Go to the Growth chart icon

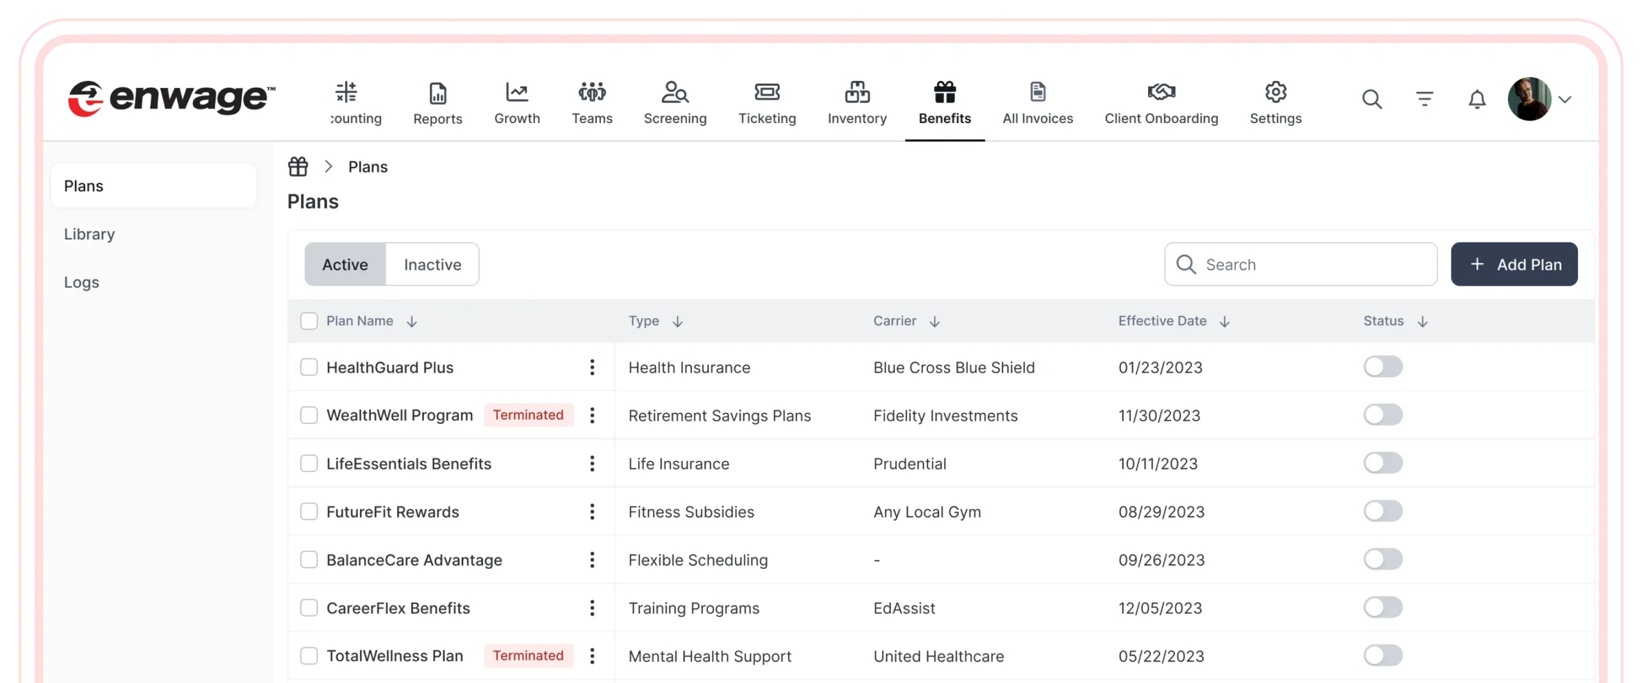tap(516, 92)
